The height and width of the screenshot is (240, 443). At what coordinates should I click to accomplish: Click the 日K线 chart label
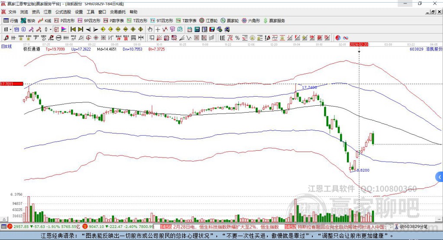pos(6,46)
